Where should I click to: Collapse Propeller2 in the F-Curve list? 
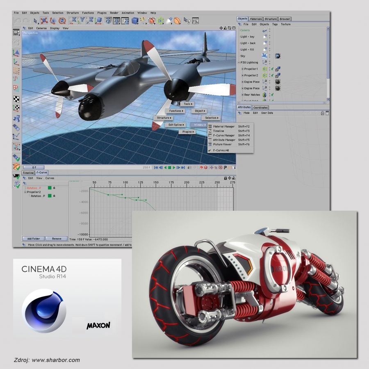click(x=25, y=192)
